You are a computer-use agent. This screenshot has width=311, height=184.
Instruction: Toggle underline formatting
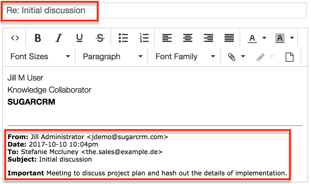pyautogui.click(x=79, y=38)
